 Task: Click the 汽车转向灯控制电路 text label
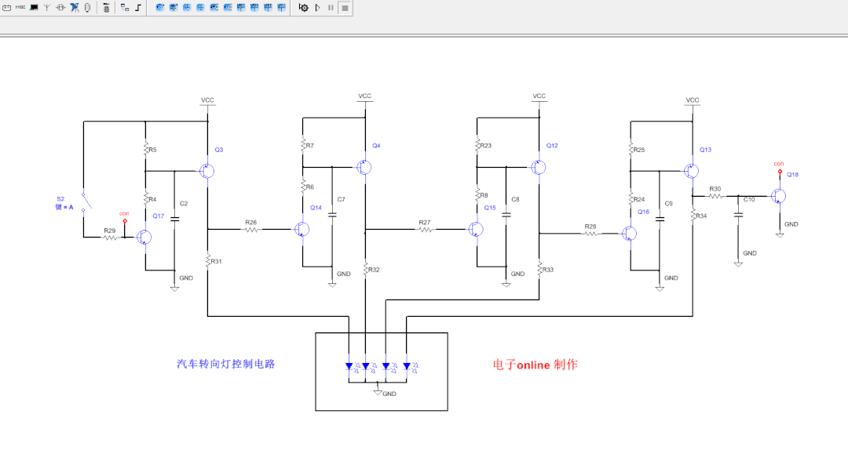pyautogui.click(x=227, y=365)
